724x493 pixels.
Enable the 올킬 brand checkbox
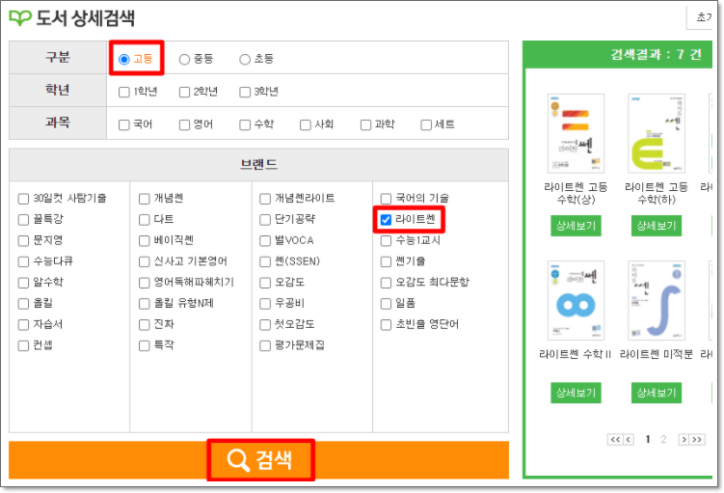(x=23, y=304)
